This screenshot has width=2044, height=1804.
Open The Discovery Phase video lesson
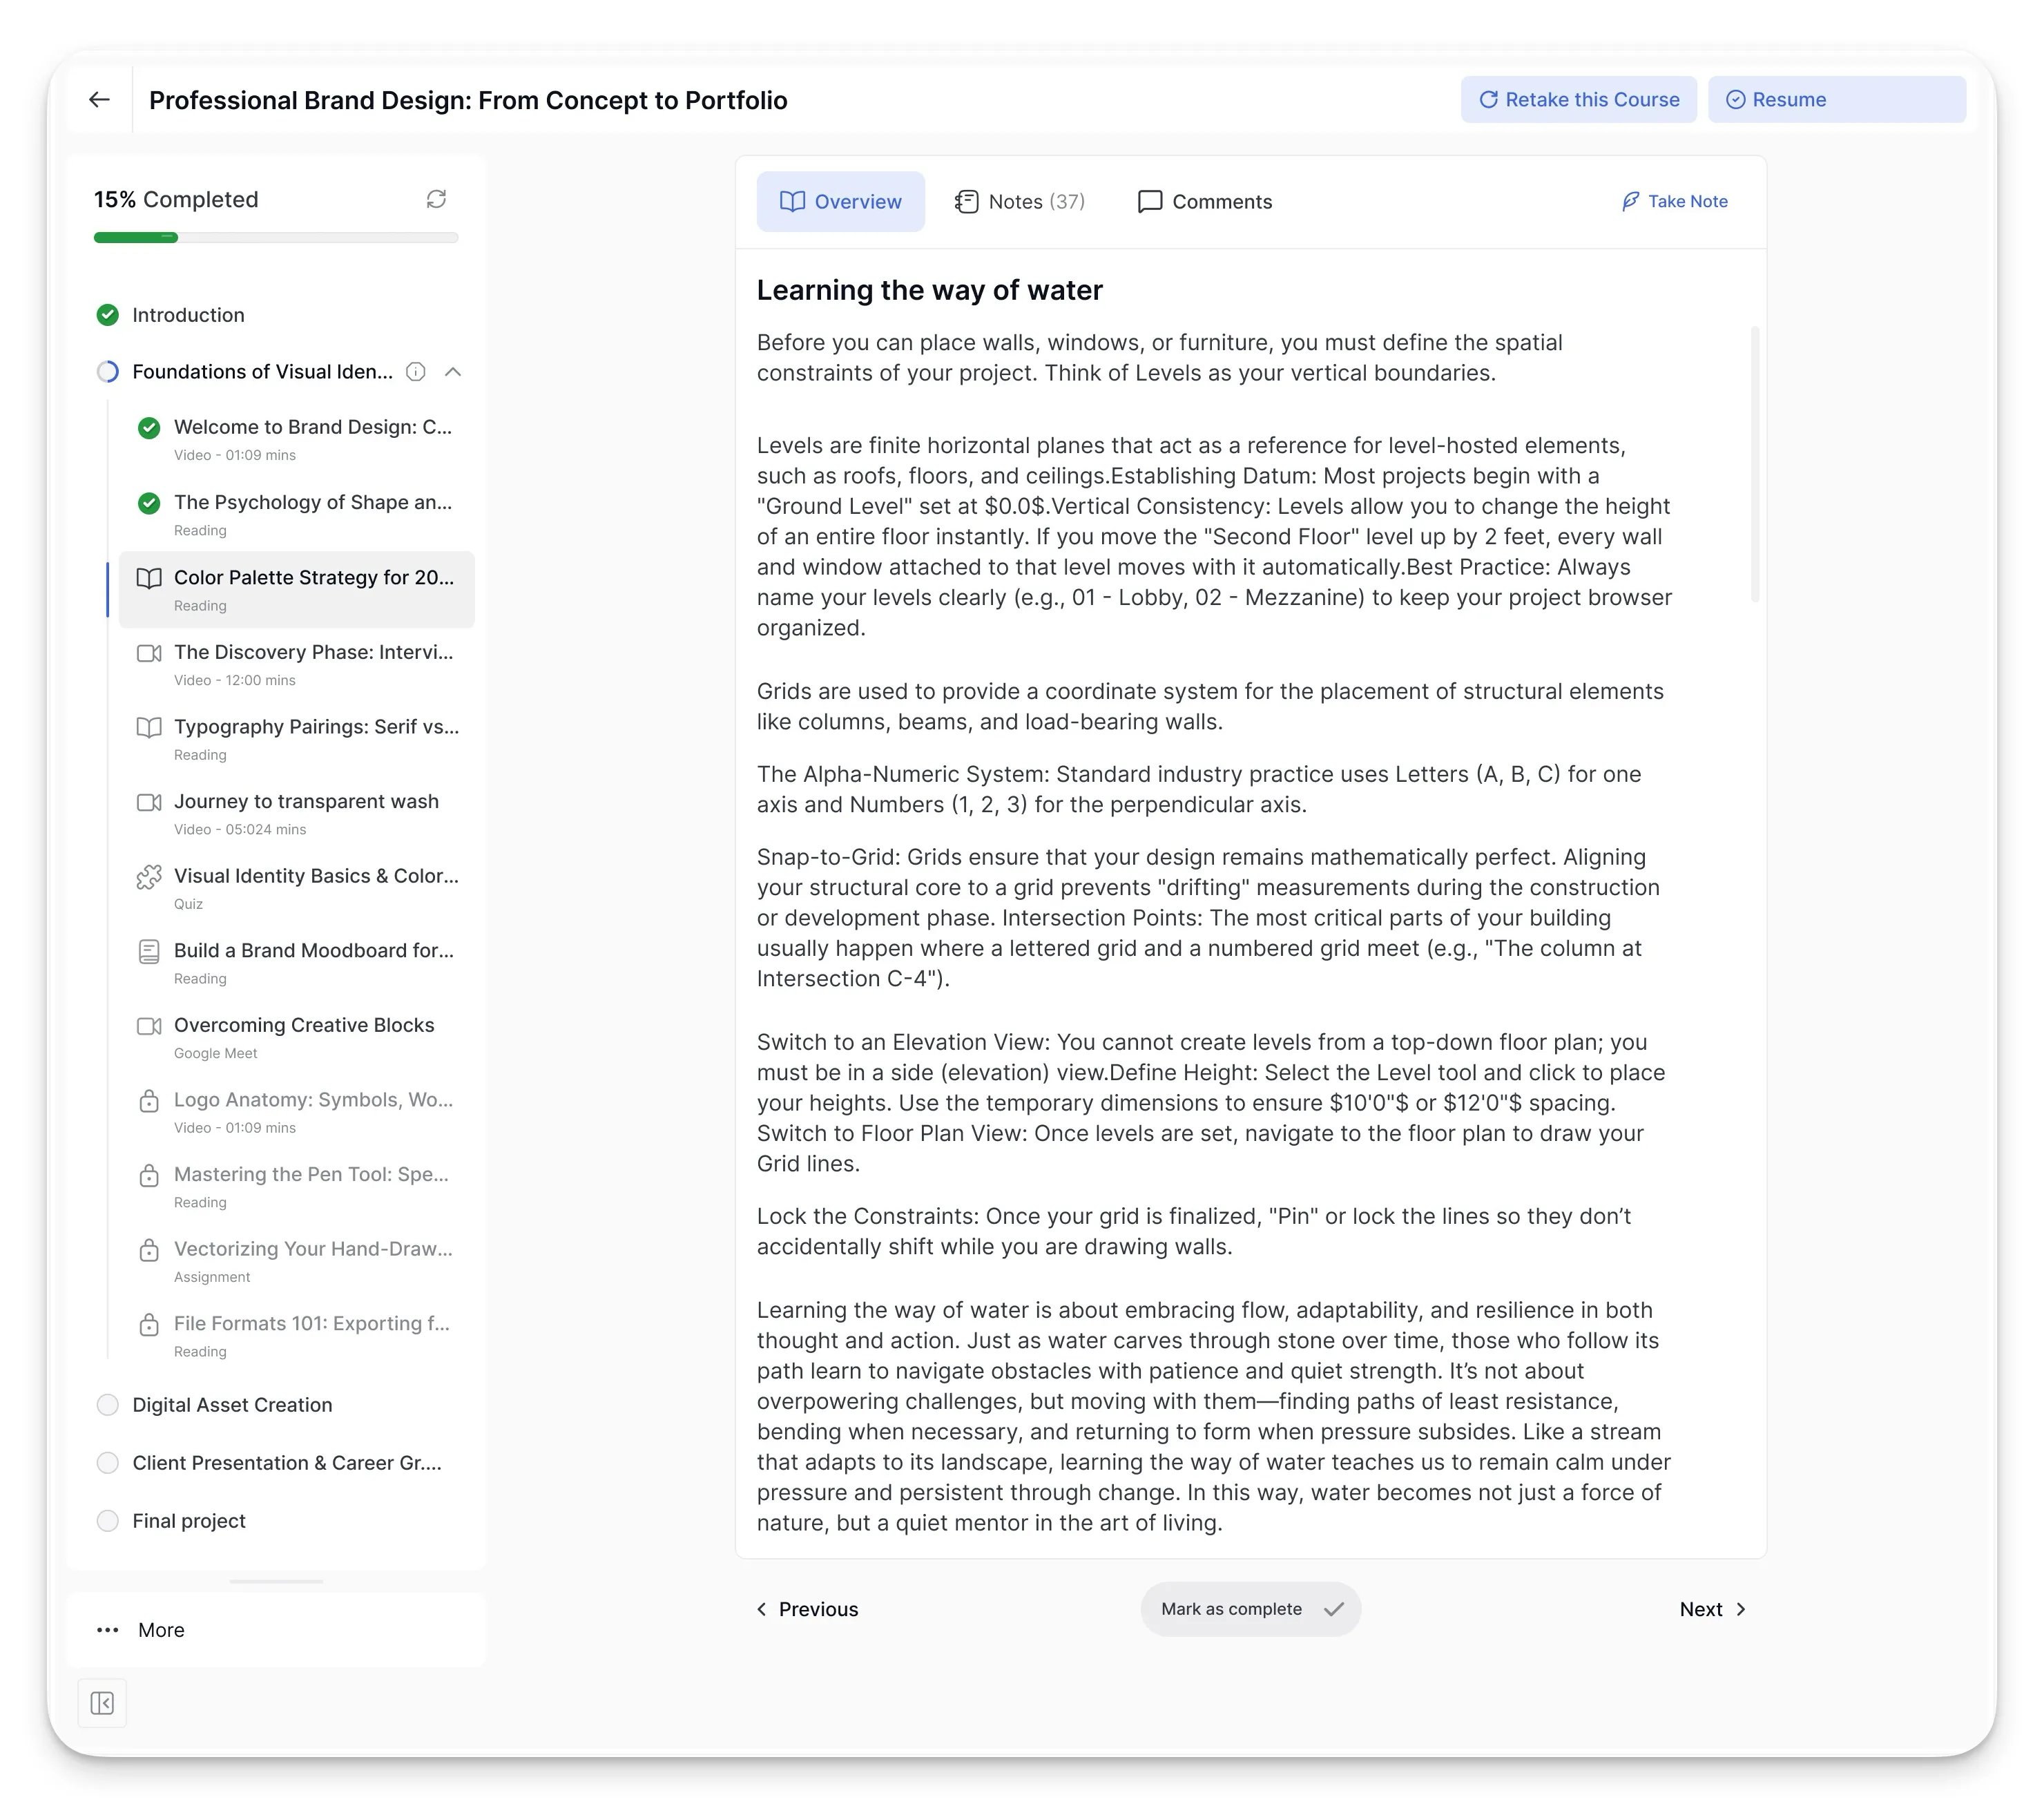click(x=296, y=665)
